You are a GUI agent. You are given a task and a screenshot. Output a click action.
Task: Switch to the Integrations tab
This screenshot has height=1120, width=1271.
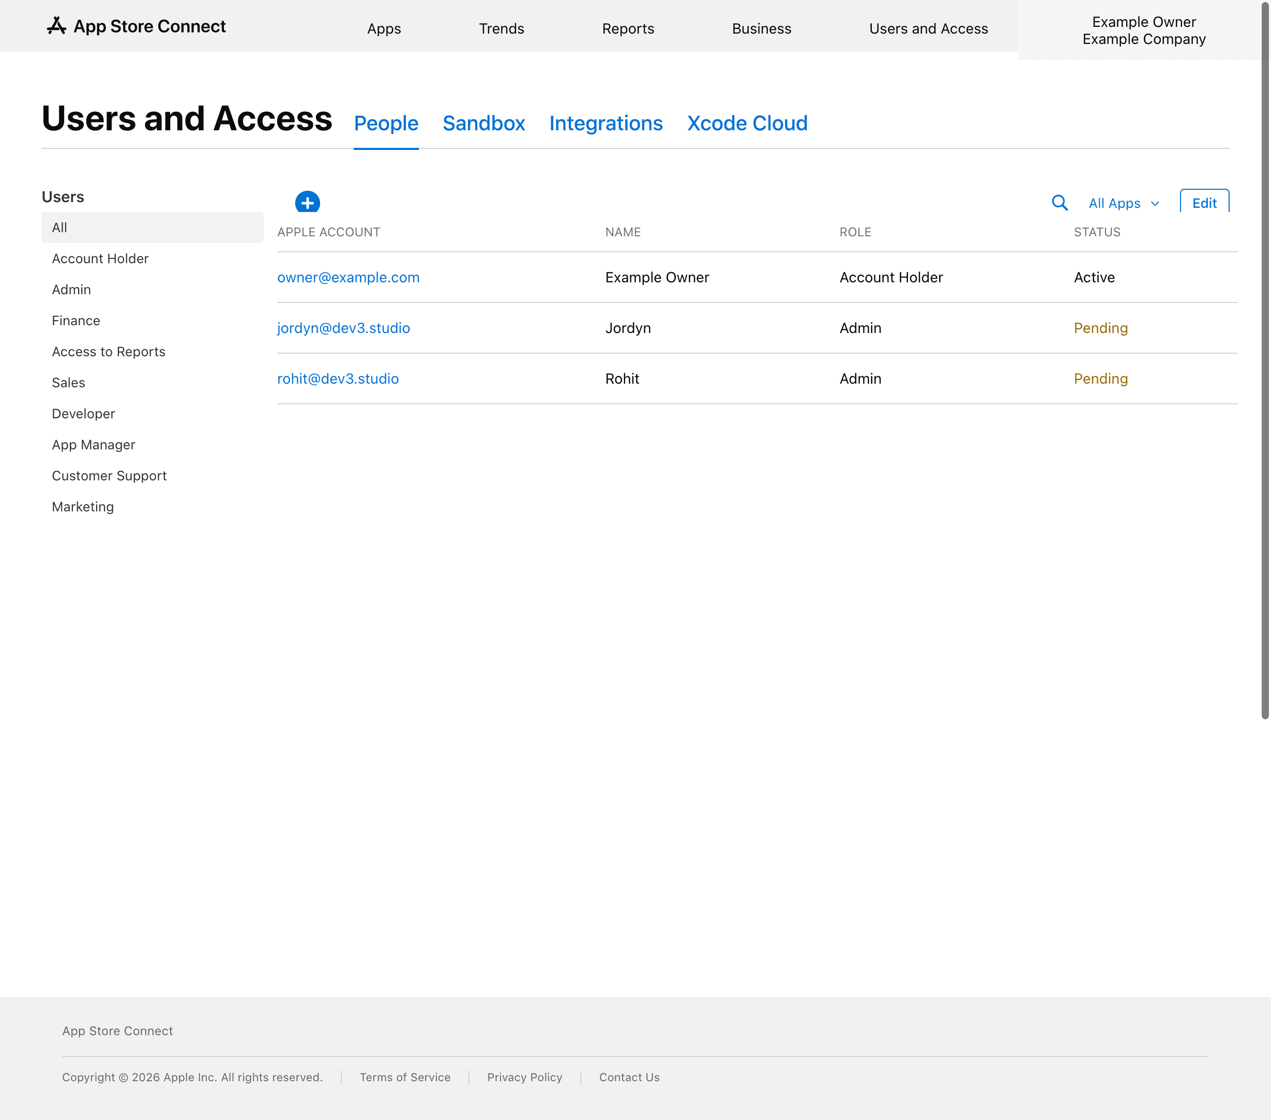point(606,123)
